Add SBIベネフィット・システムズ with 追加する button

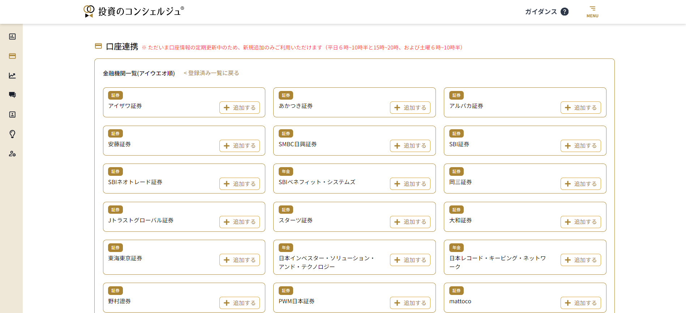(410, 184)
